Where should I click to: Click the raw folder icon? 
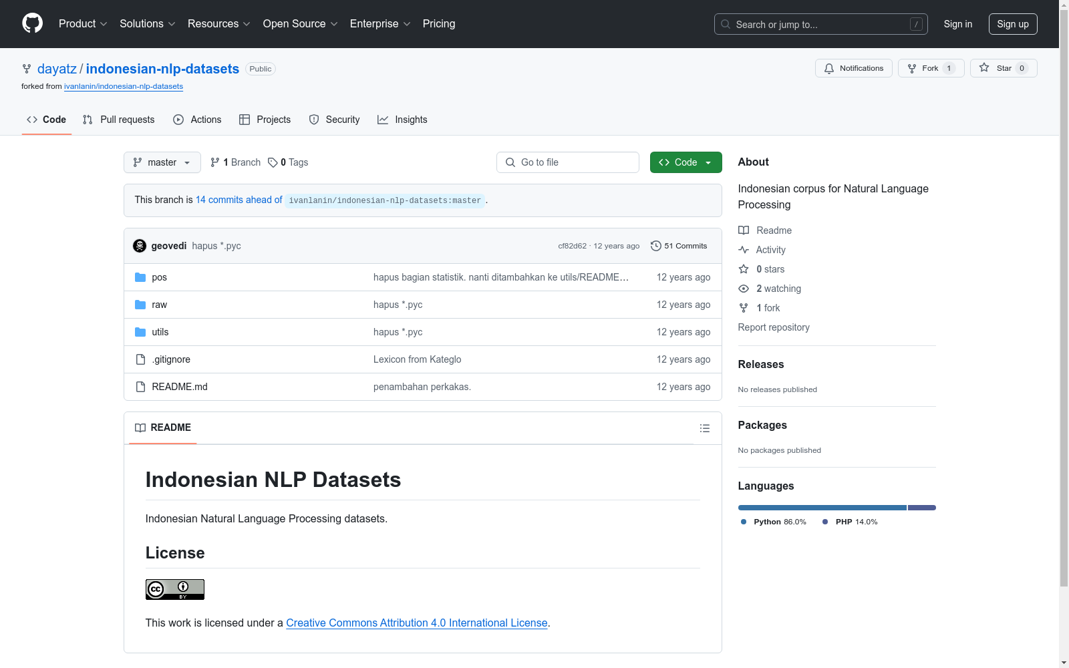coord(140,305)
